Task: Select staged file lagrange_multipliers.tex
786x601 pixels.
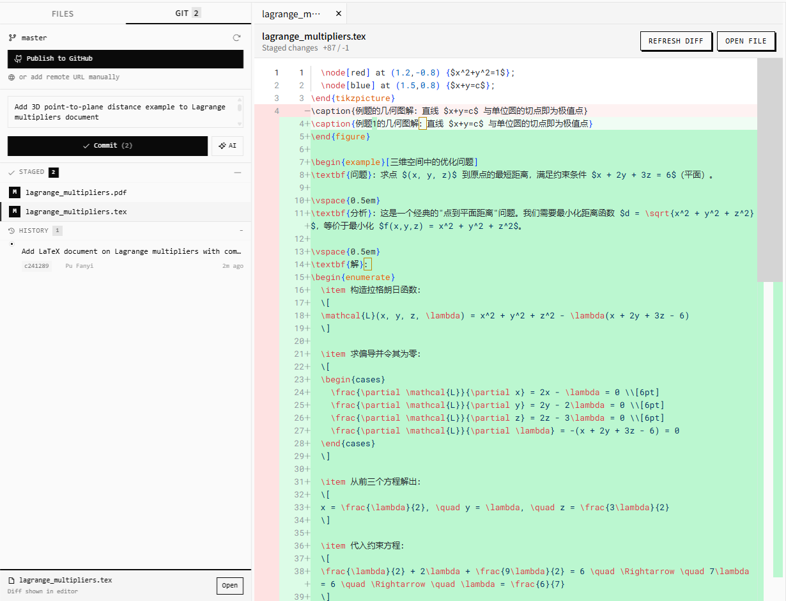Action: 125,212
